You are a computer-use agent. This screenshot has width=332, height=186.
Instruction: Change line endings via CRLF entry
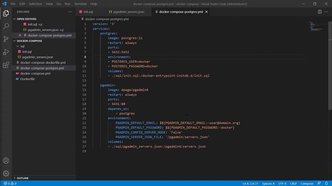[293, 183]
